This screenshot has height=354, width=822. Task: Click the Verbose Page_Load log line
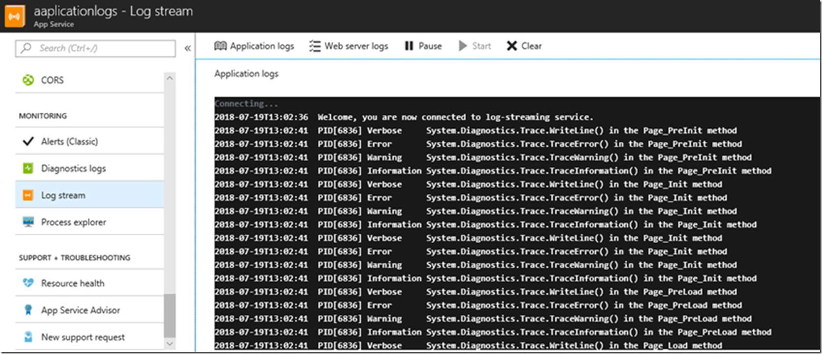point(469,345)
